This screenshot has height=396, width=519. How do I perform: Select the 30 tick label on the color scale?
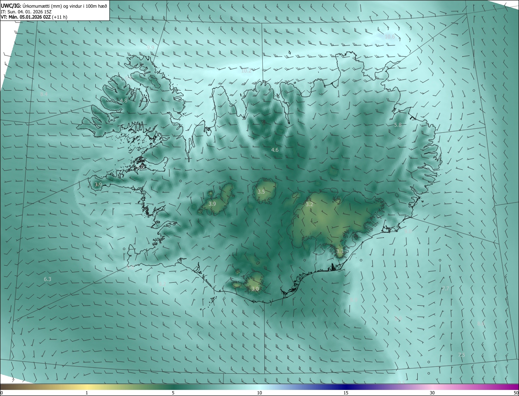click(432, 393)
